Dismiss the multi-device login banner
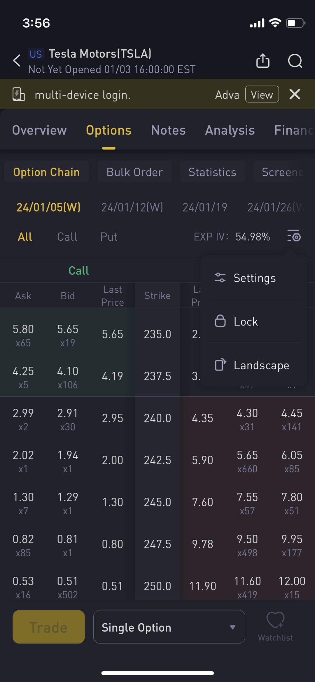315x682 pixels. pos(295,94)
